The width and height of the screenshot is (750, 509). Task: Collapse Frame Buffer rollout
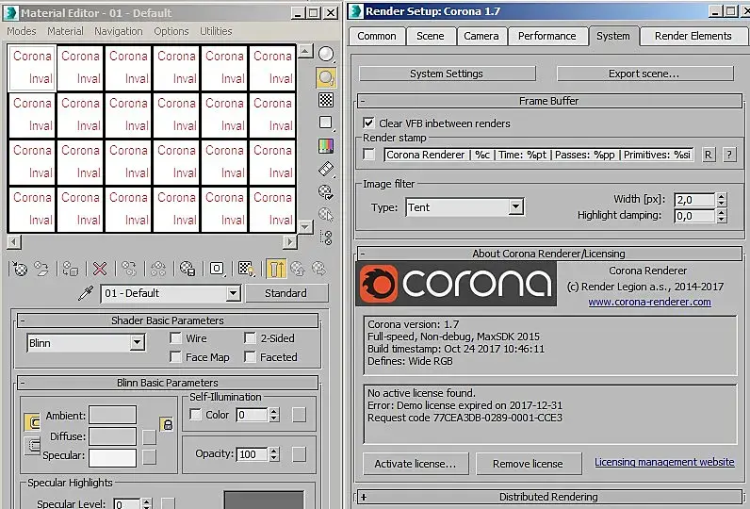549,101
